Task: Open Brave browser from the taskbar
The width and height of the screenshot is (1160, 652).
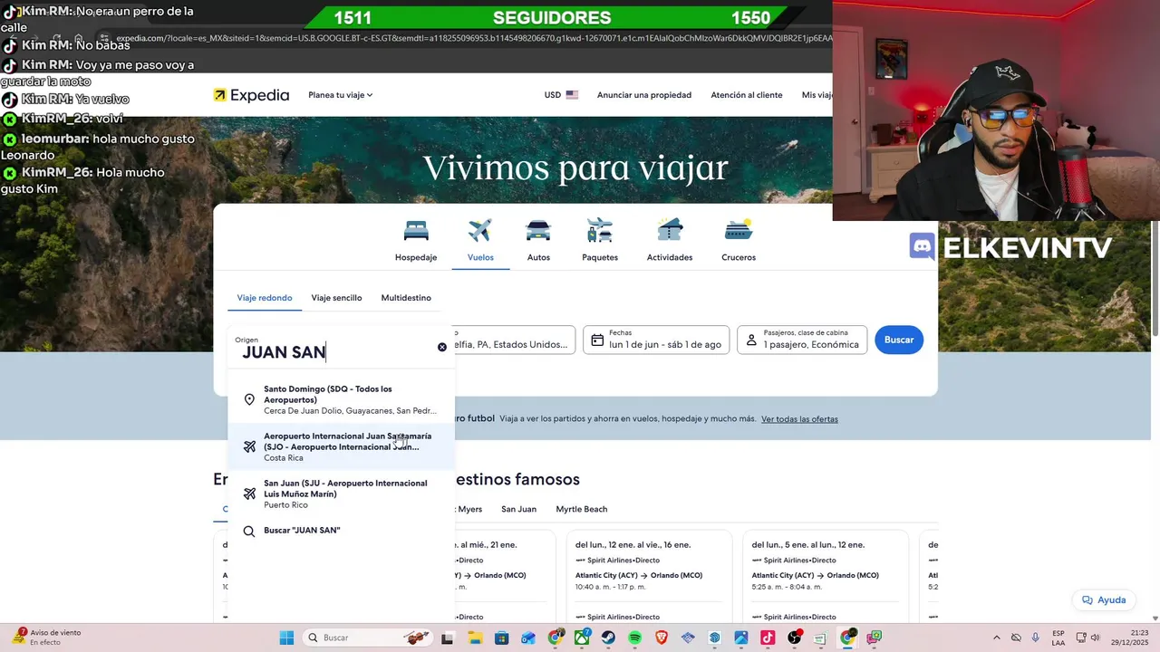Action: [x=662, y=638]
